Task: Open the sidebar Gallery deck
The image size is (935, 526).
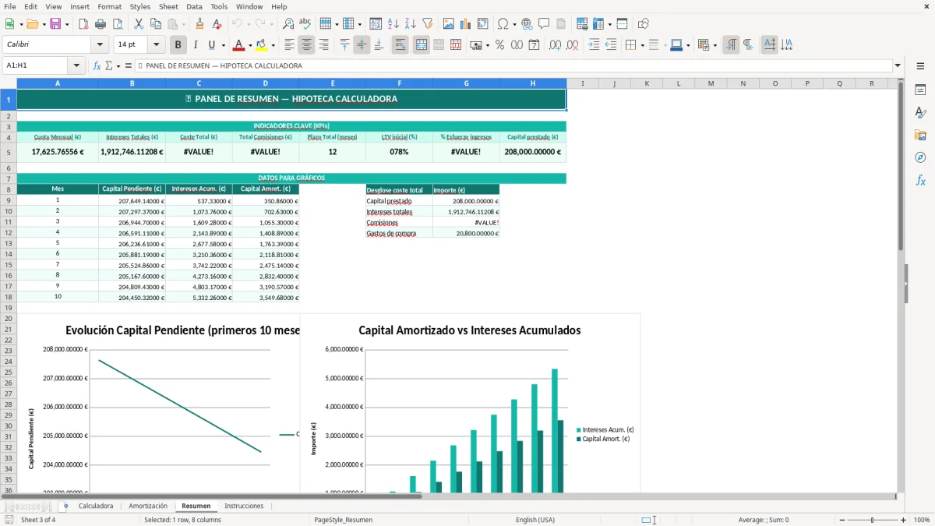Action: tap(920, 136)
